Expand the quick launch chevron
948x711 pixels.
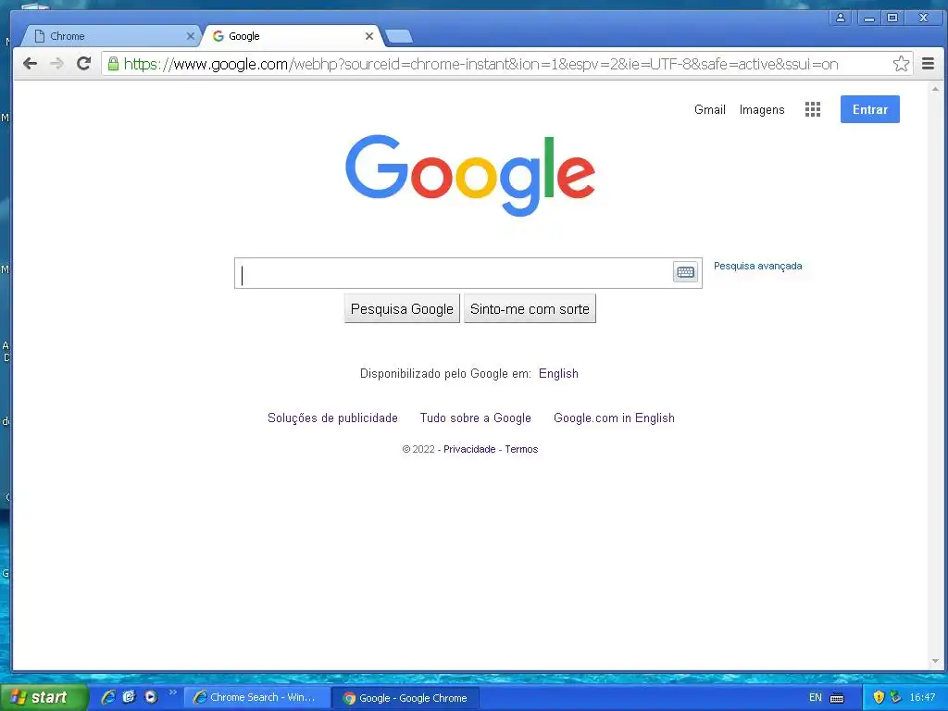click(172, 692)
